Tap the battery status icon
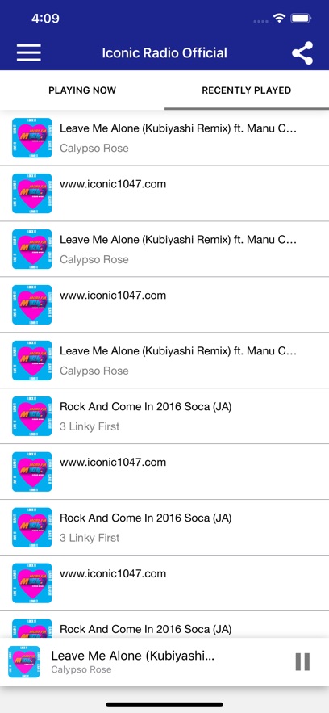This screenshot has height=713, width=329. tap(301, 19)
